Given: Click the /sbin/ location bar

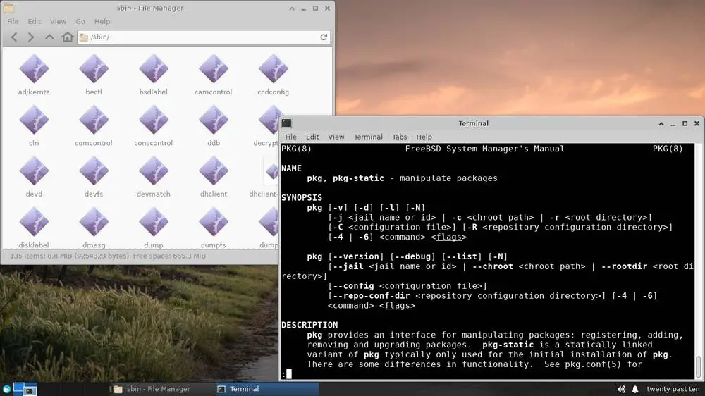Looking at the screenshot, I should point(204,37).
